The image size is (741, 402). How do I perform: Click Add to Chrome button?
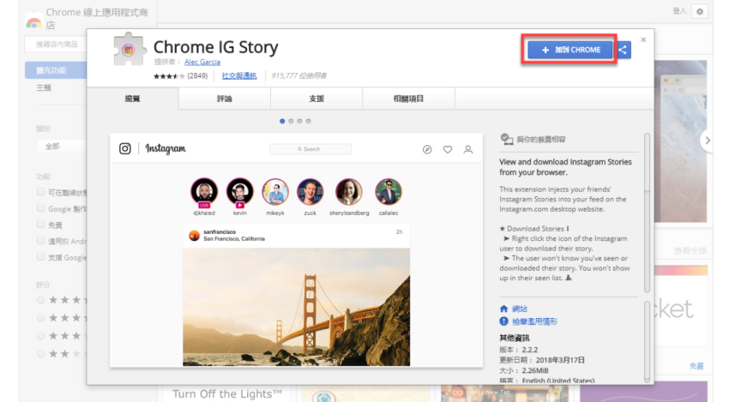(570, 50)
